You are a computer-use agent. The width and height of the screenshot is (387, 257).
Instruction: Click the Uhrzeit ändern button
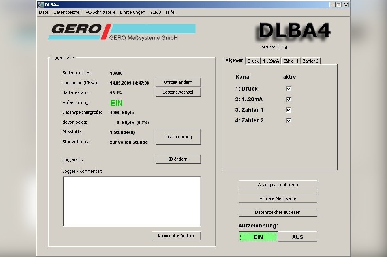tap(178, 82)
